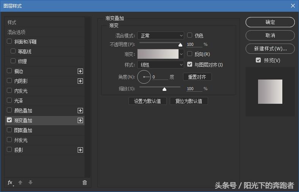This screenshot has width=299, height=192.
Task: Toggle 预览(V) preview checkbox
Action: (x=258, y=60)
